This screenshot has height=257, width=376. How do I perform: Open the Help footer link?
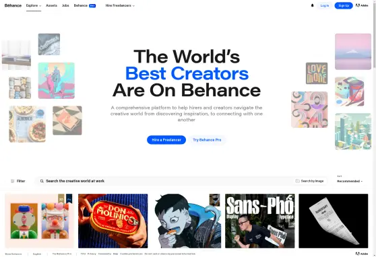point(116,254)
